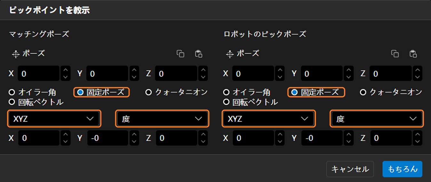Increase position X value in マッチングポーズ
Viewport: 431px width, 182px height.
65,70
